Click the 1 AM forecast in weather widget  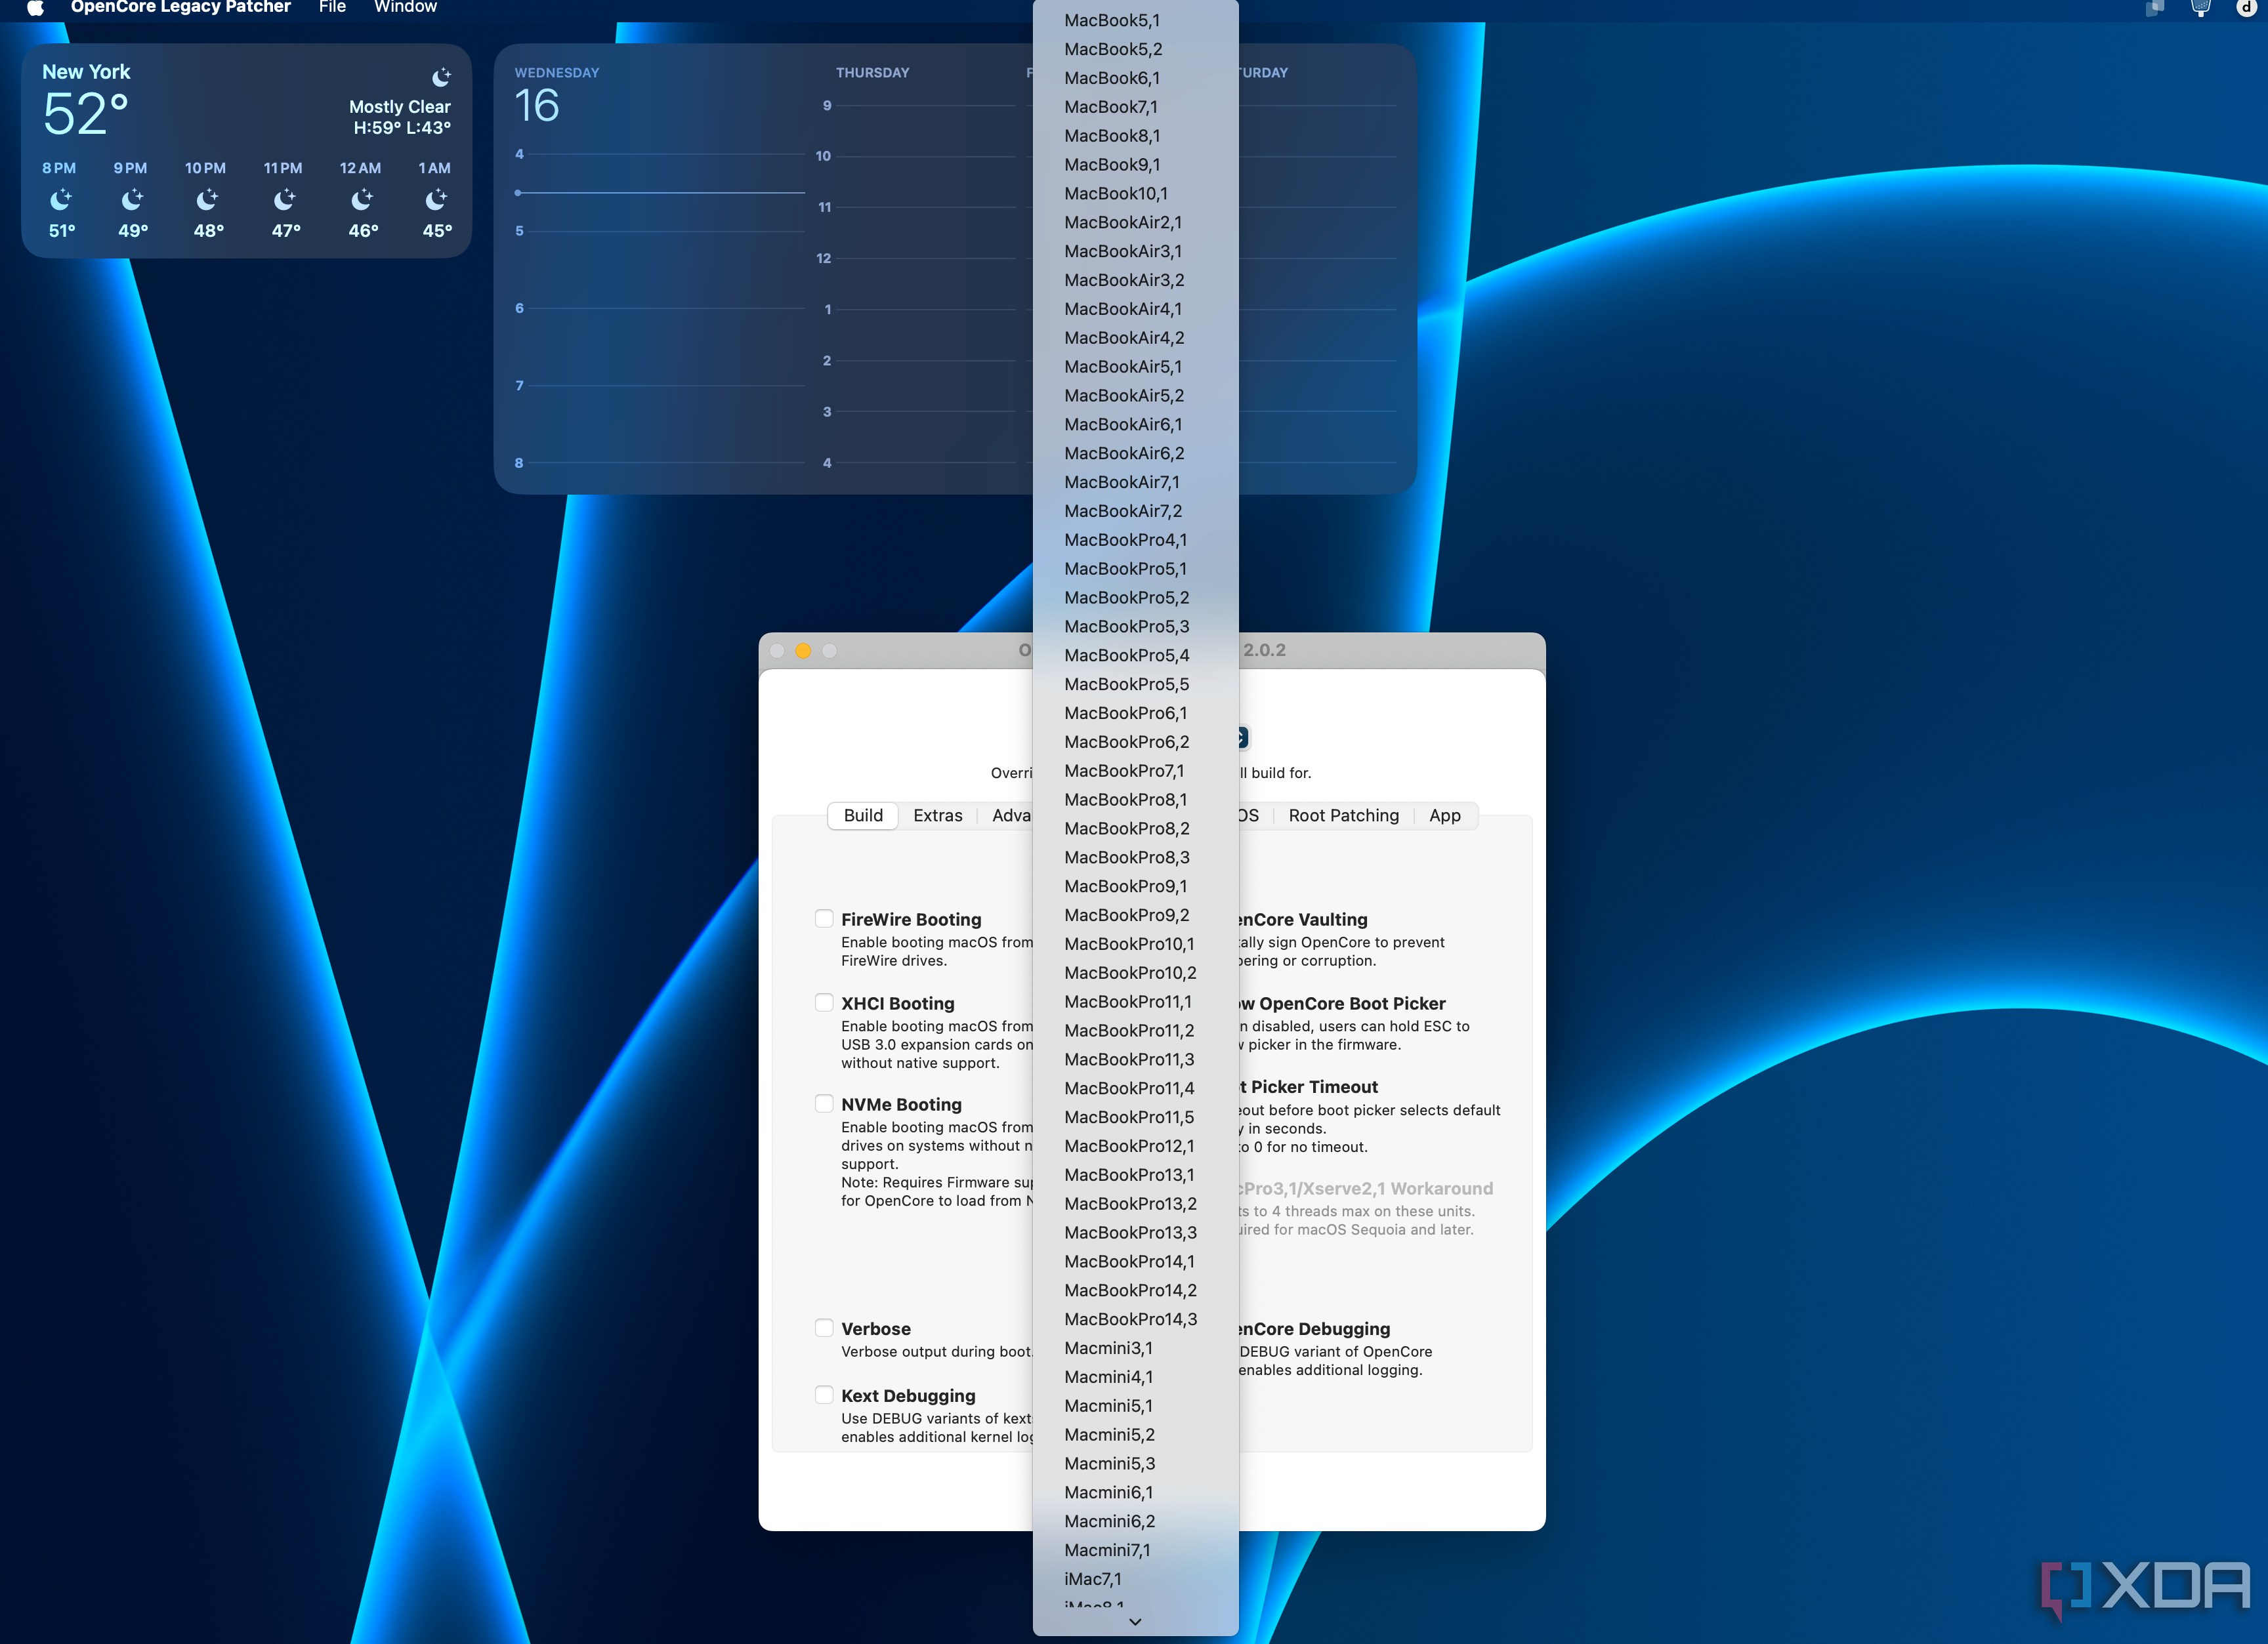(x=436, y=199)
